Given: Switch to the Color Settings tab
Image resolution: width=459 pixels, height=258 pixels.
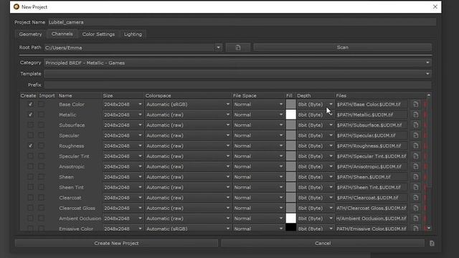Looking at the screenshot, I should 98,34.
